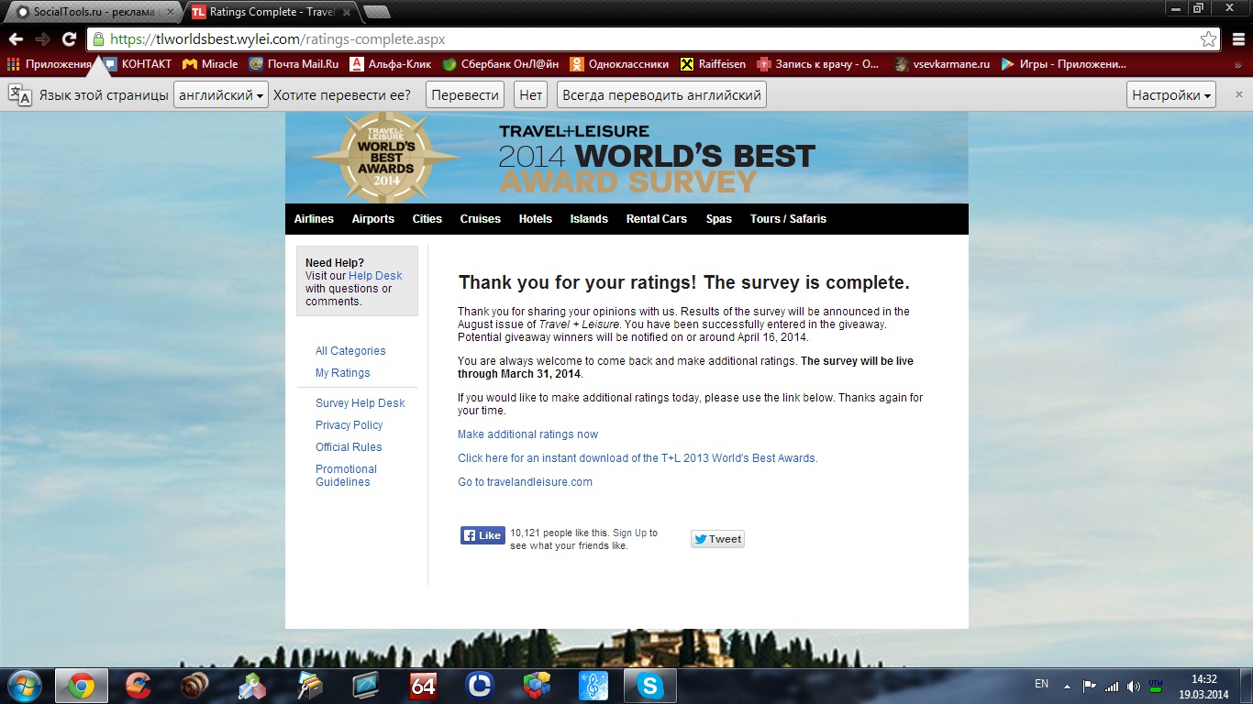The image size is (1253, 704).
Task: Click the Facebook Like button
Action: coord(482,535)
